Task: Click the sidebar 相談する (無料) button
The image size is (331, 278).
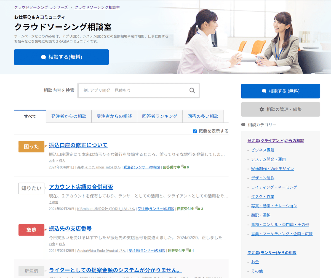Action: click(x=281, y=91)
